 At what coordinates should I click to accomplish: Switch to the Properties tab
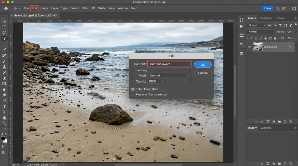tap(265, 18)
